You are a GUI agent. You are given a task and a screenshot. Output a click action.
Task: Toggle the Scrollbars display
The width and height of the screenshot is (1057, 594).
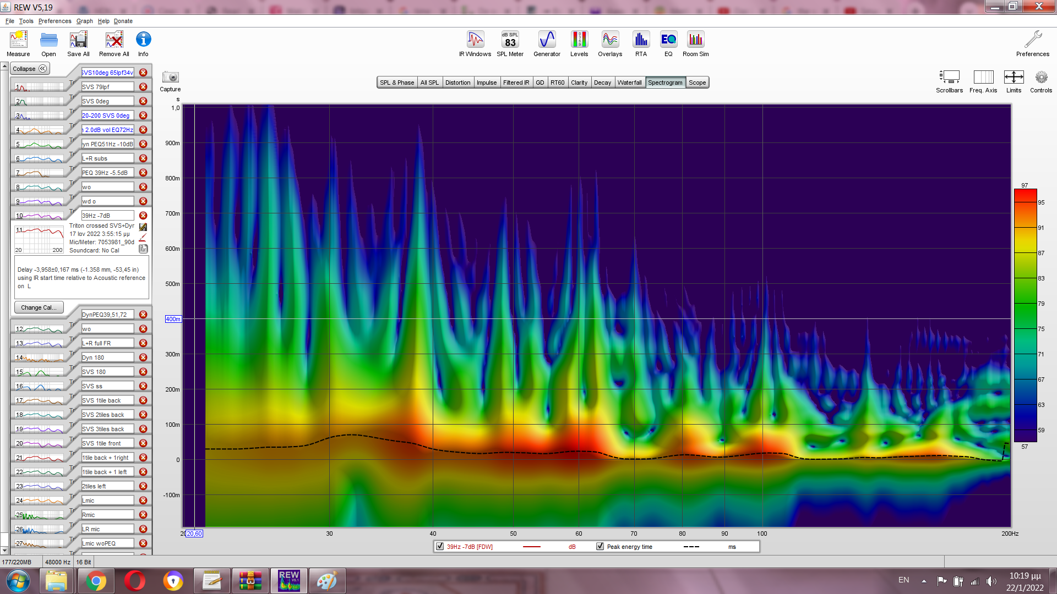(949, 78)
